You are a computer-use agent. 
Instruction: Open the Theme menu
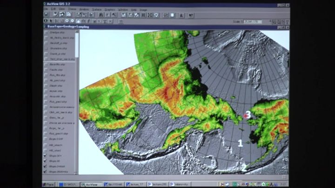click(x=73, y=9)
